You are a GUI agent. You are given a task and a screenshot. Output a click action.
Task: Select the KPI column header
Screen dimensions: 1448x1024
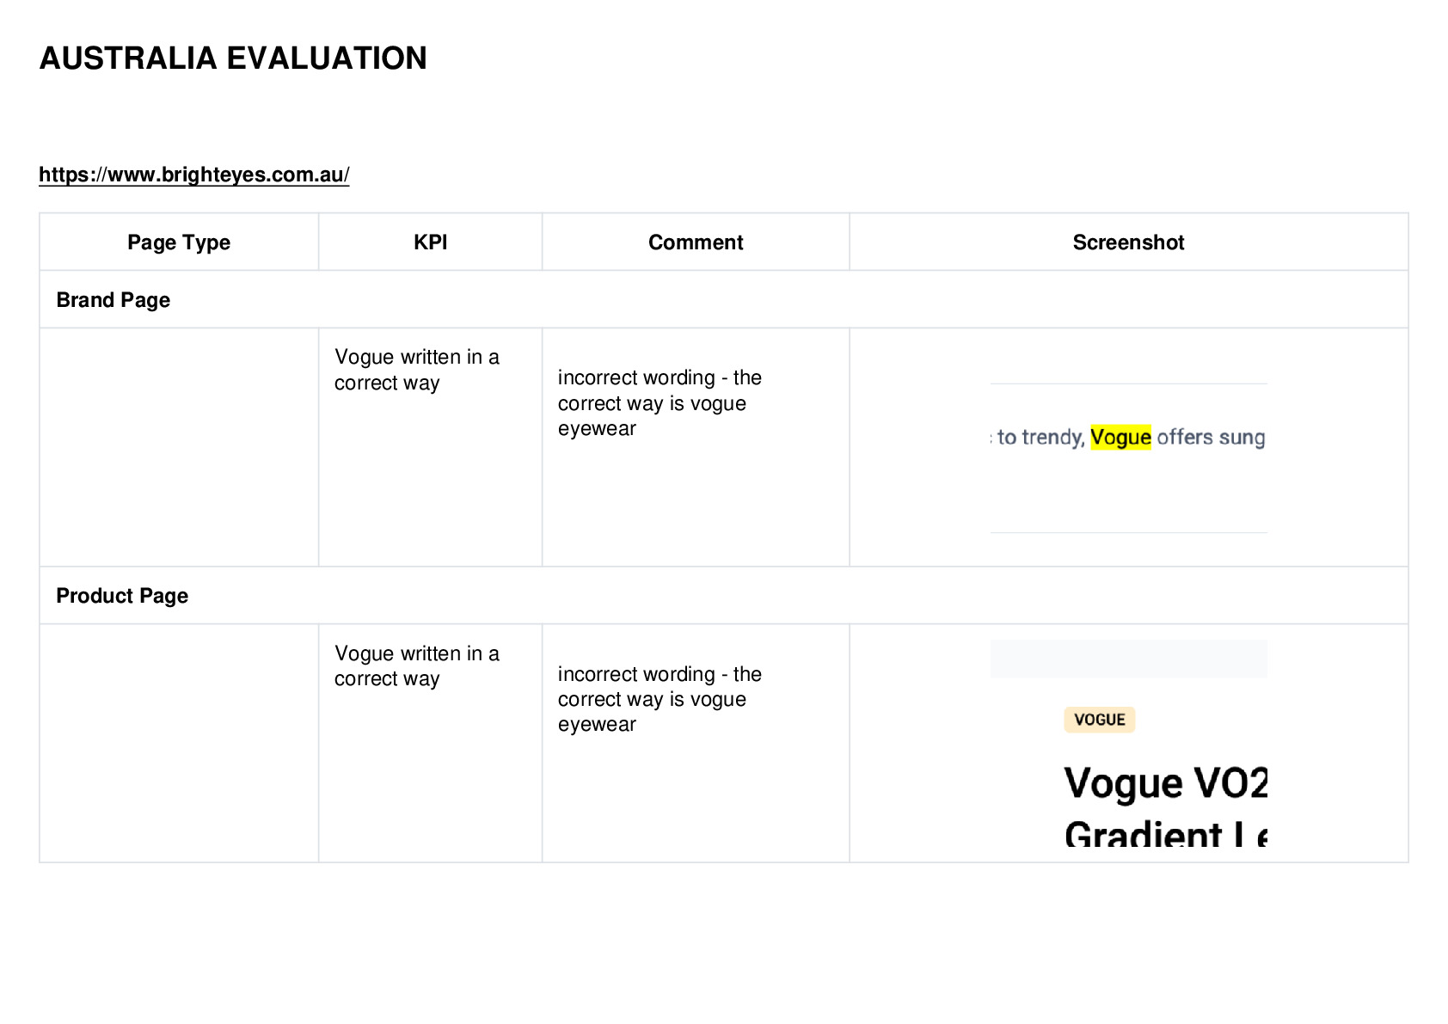pos(430,242)
